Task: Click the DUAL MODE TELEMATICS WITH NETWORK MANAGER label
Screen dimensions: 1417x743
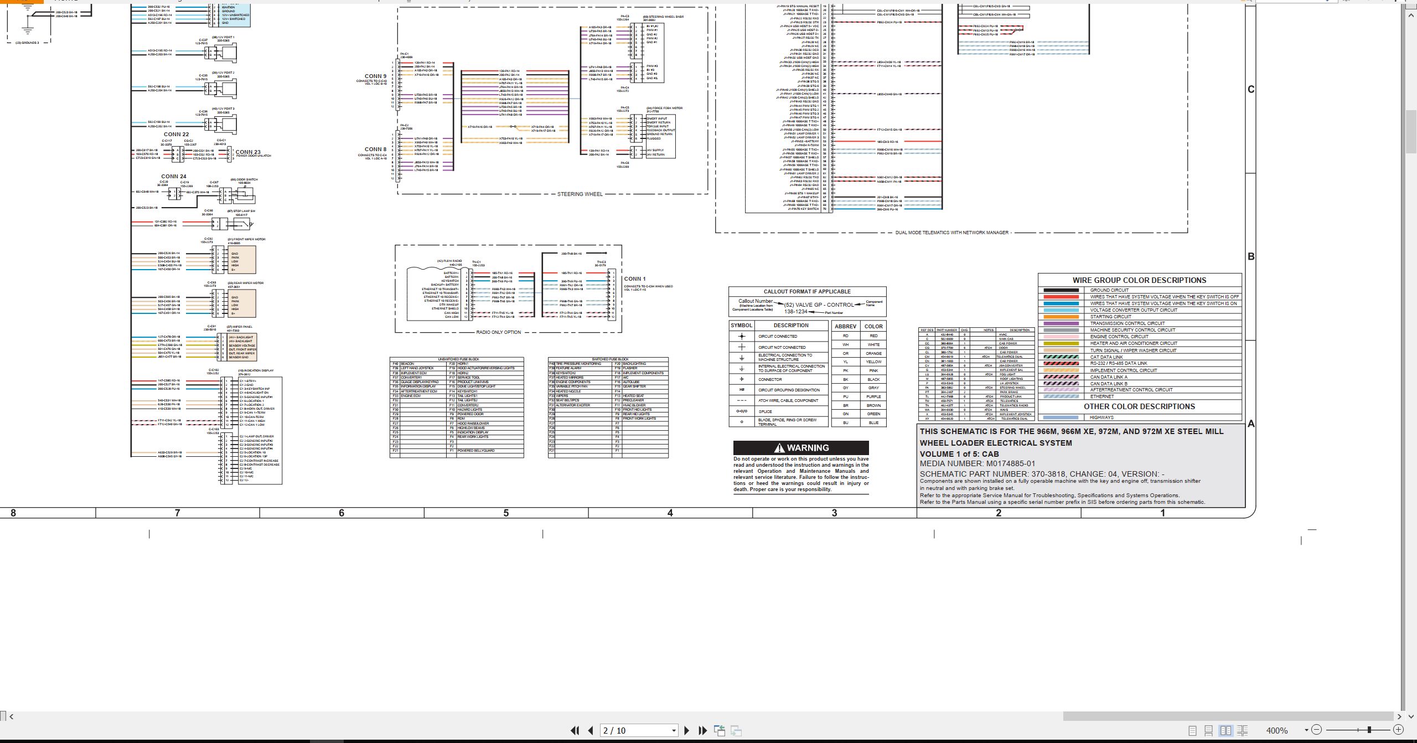Action: tap(952, 233)
